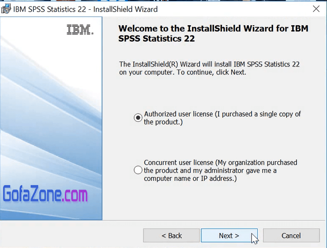Screen dimensions: 327x248
Task: Select the Concurrent user license radio button
Action: (x=138, y=170)
